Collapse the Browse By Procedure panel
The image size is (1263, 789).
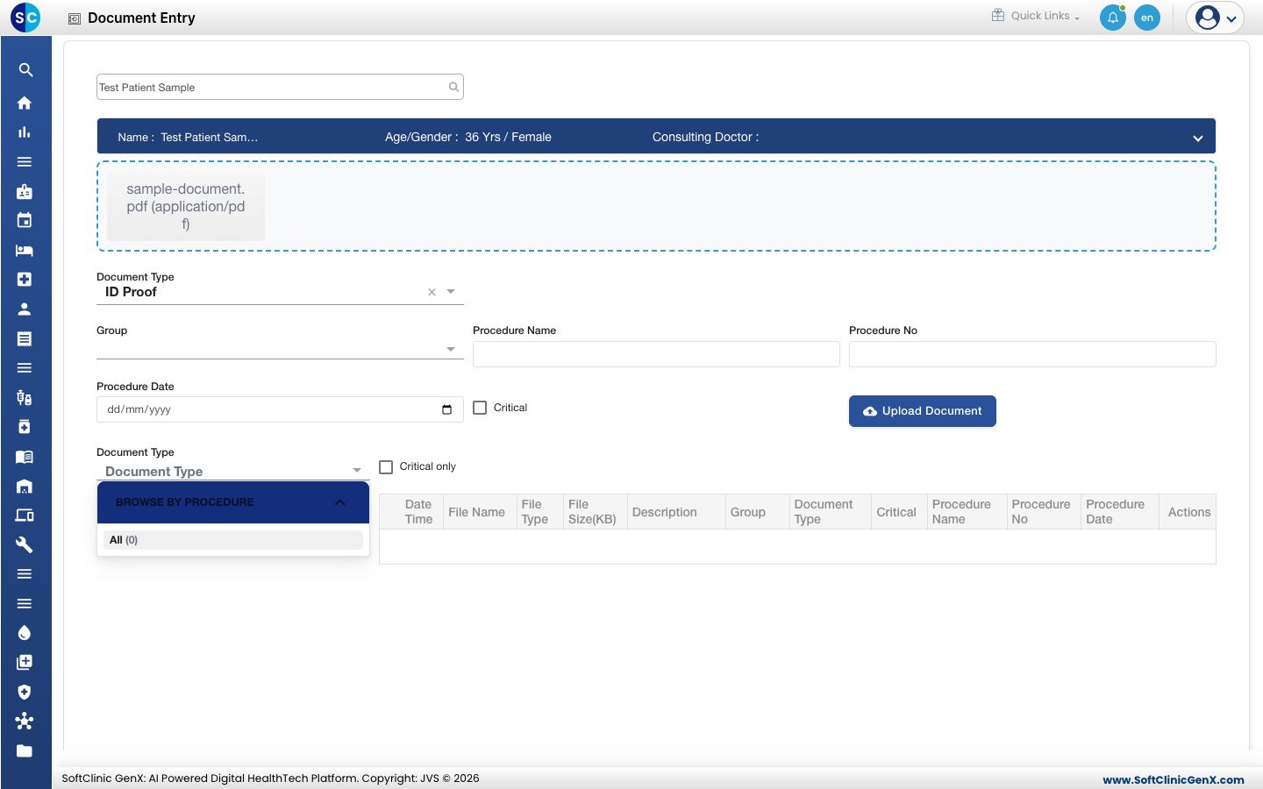340,502
